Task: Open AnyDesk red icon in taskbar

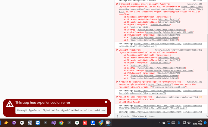Action: point(85,123)
